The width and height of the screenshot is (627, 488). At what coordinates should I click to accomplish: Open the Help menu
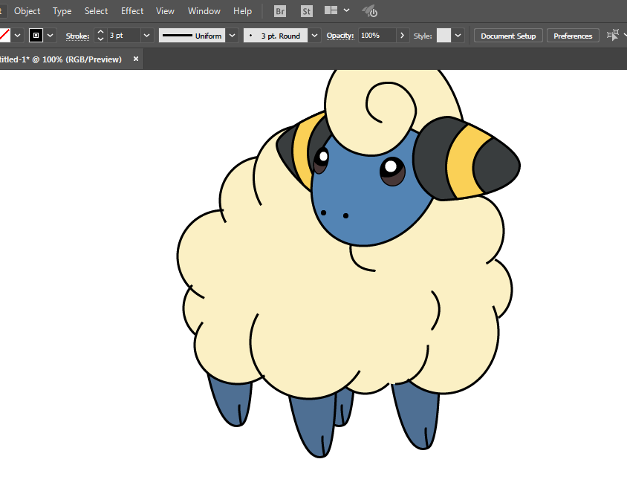pos(242,11)
